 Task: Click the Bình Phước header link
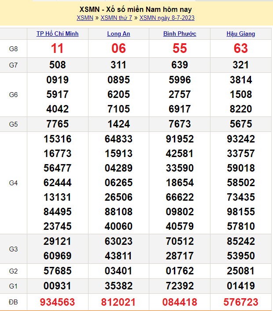180,34
